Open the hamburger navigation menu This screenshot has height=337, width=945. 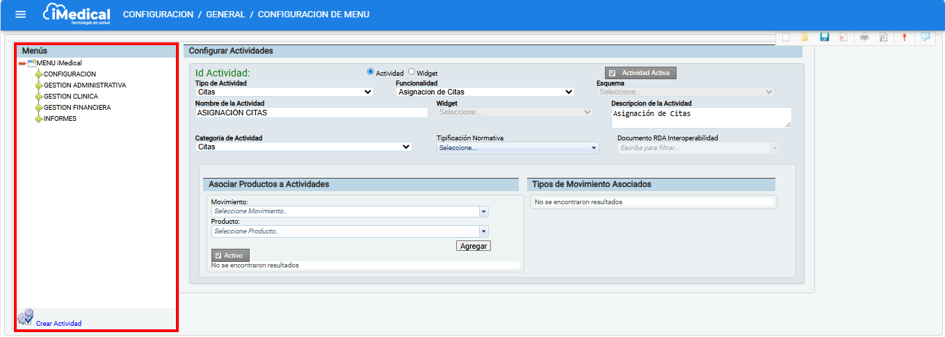point(20,15)
